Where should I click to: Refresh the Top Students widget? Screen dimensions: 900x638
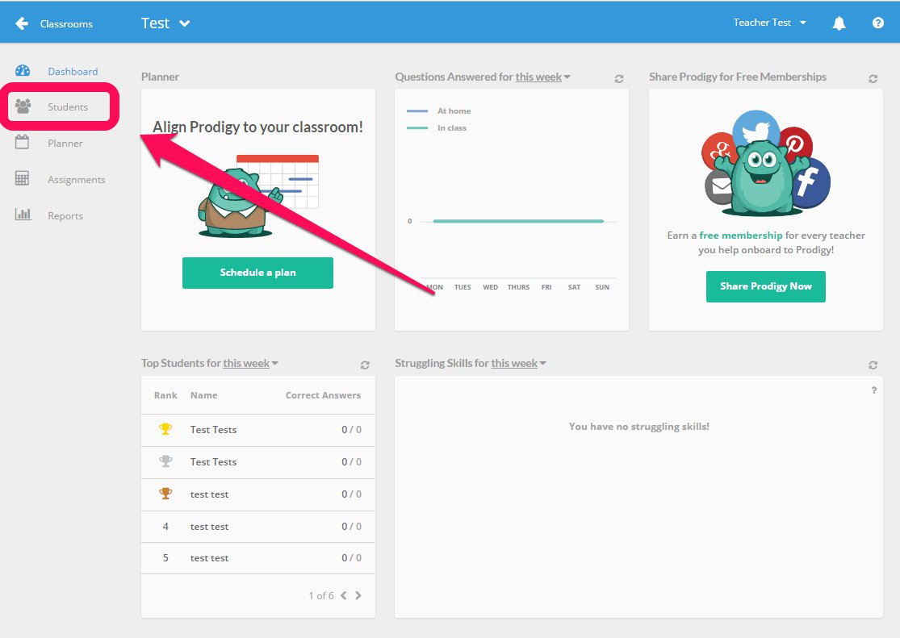point(365,365)
